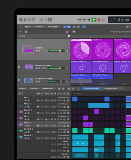
Task: Solo the Pumping Acid Bass track
Action: click(x=39, y=68)
